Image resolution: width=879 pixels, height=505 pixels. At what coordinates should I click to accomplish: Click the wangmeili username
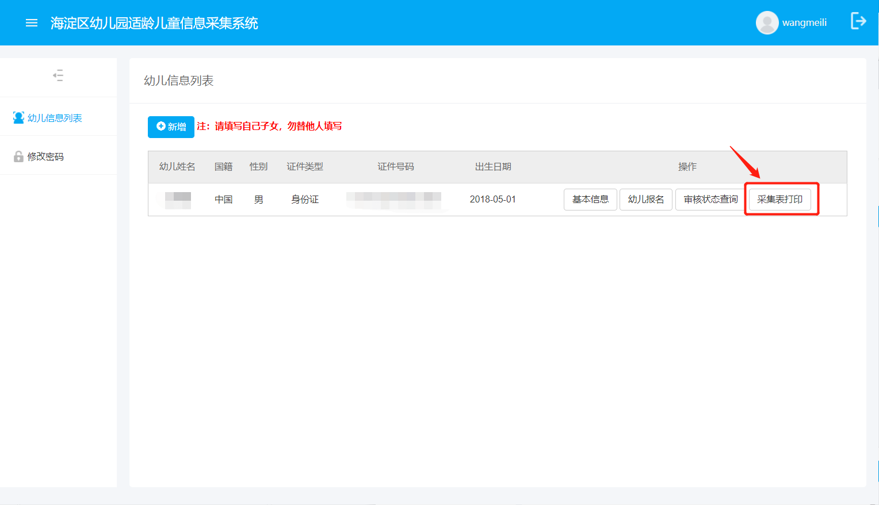[804, 23]
